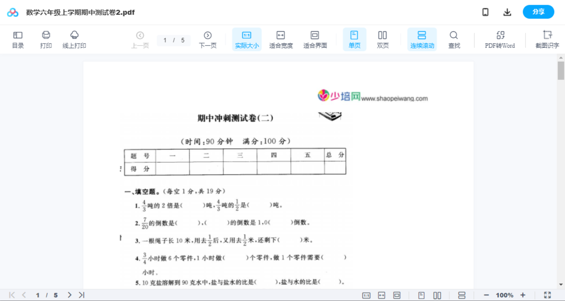This screenshot has width=565, height=301.
Task: Click the PDF转Word conversion tool
Action: click(x=499, y=39)
